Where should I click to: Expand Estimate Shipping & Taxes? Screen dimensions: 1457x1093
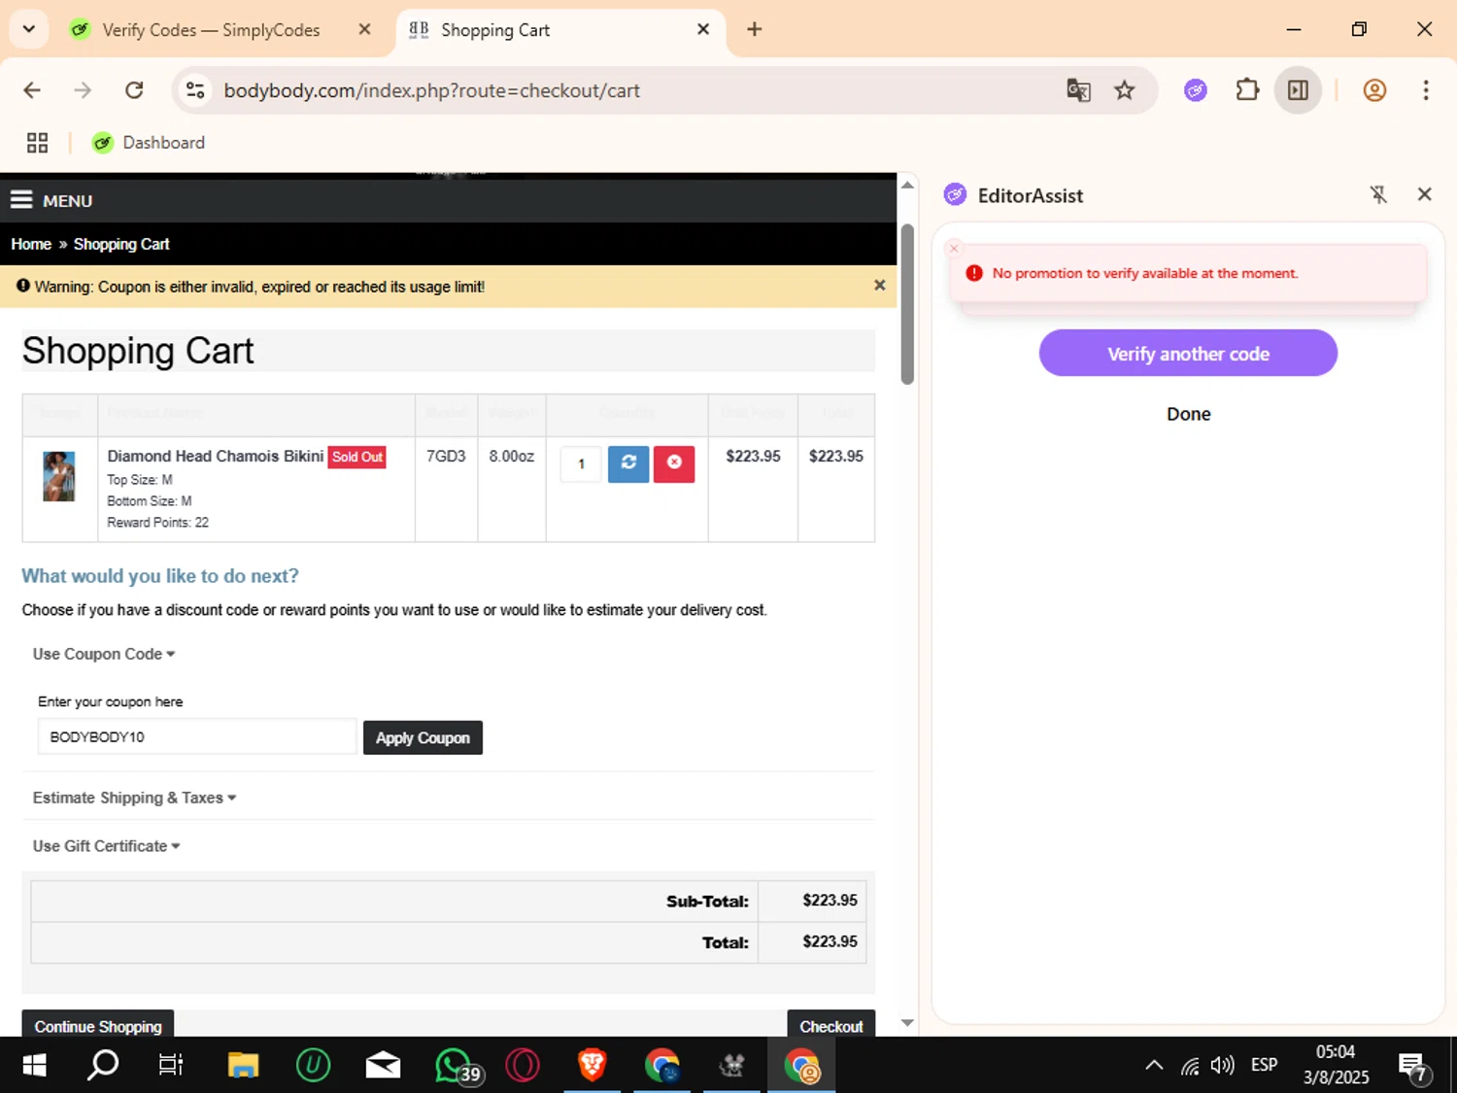coord(134,798)
